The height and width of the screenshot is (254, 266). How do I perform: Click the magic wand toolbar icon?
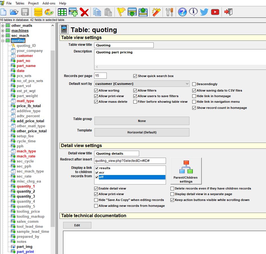point(156,12)
